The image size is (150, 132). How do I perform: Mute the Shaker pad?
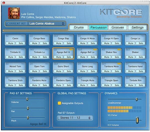(x=130, y=57)
